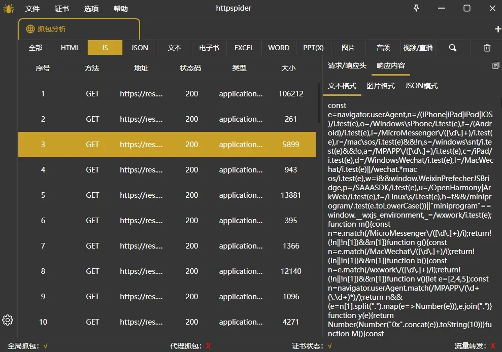Filter by 图片 category

(x=348, y=48)
